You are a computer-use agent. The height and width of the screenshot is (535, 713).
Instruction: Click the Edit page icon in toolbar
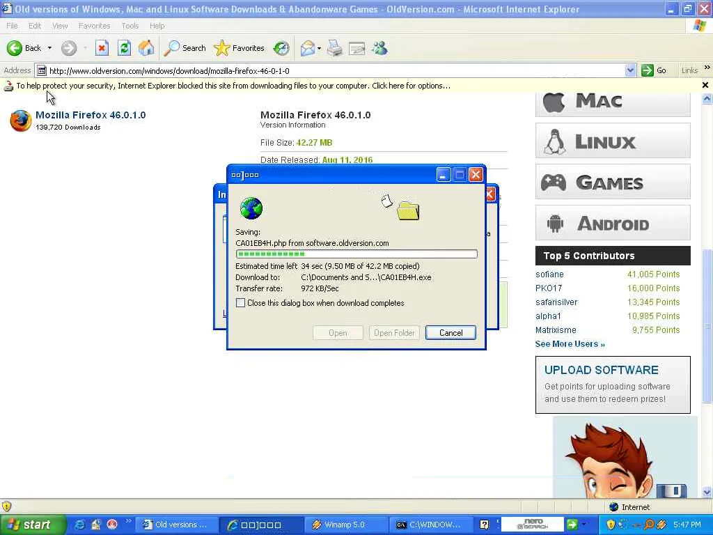357,48
